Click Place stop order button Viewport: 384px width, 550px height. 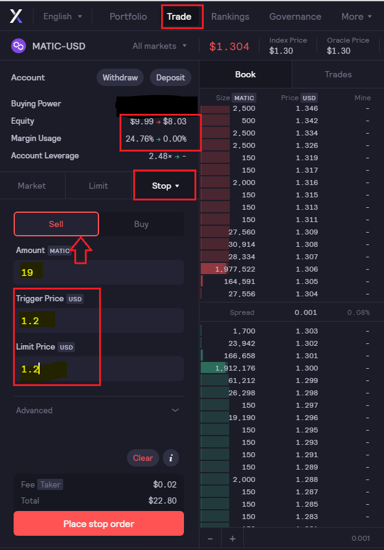pos(98,523)
